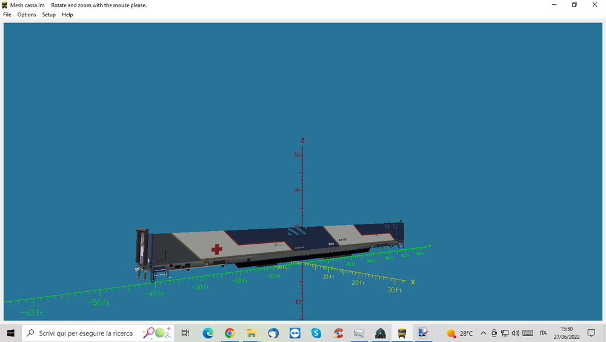Open the Help menu
Viewport: 606px width, 342px height.
[x=67, y=15]
